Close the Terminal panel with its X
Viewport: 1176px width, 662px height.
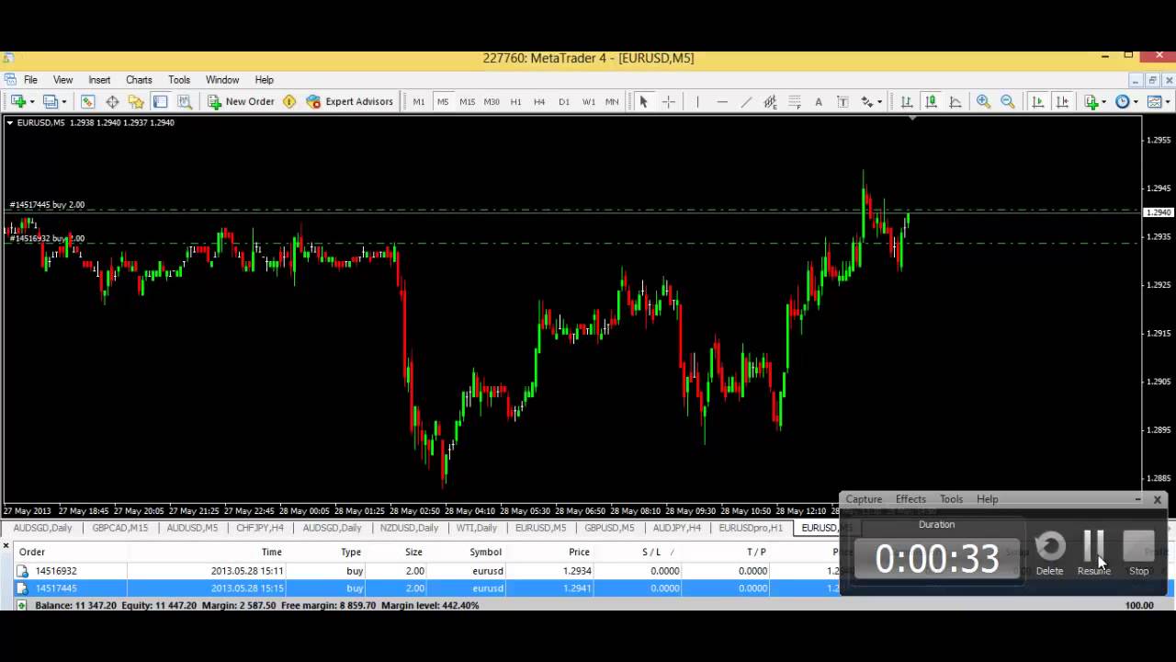click(6, 546)
